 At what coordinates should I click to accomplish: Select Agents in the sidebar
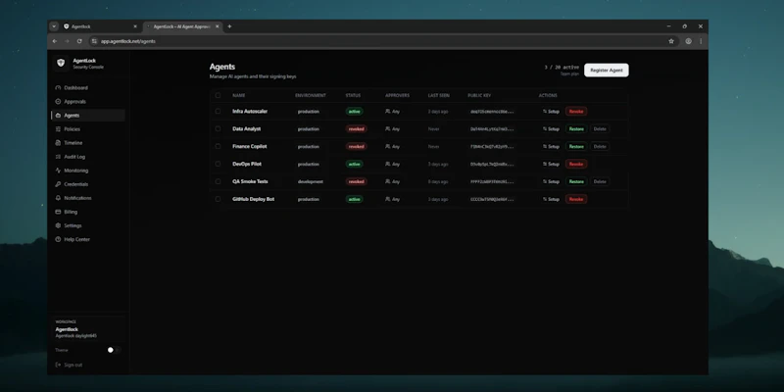[x=87, y=115]
